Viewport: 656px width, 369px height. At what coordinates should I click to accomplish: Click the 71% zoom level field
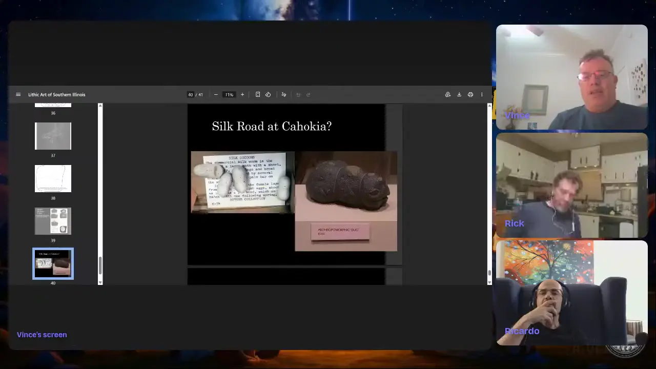coord(229,95)
